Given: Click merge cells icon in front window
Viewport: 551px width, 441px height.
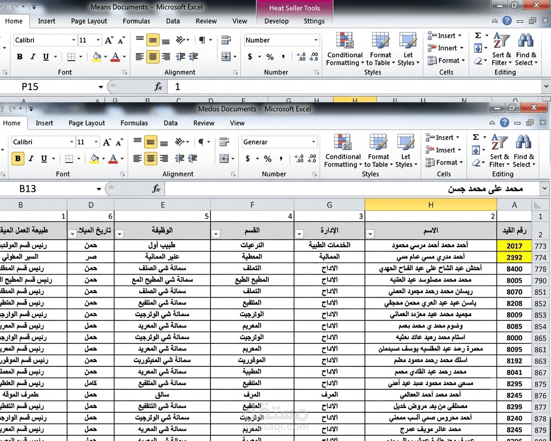Looking at the screenshot, I should point(224,159).
